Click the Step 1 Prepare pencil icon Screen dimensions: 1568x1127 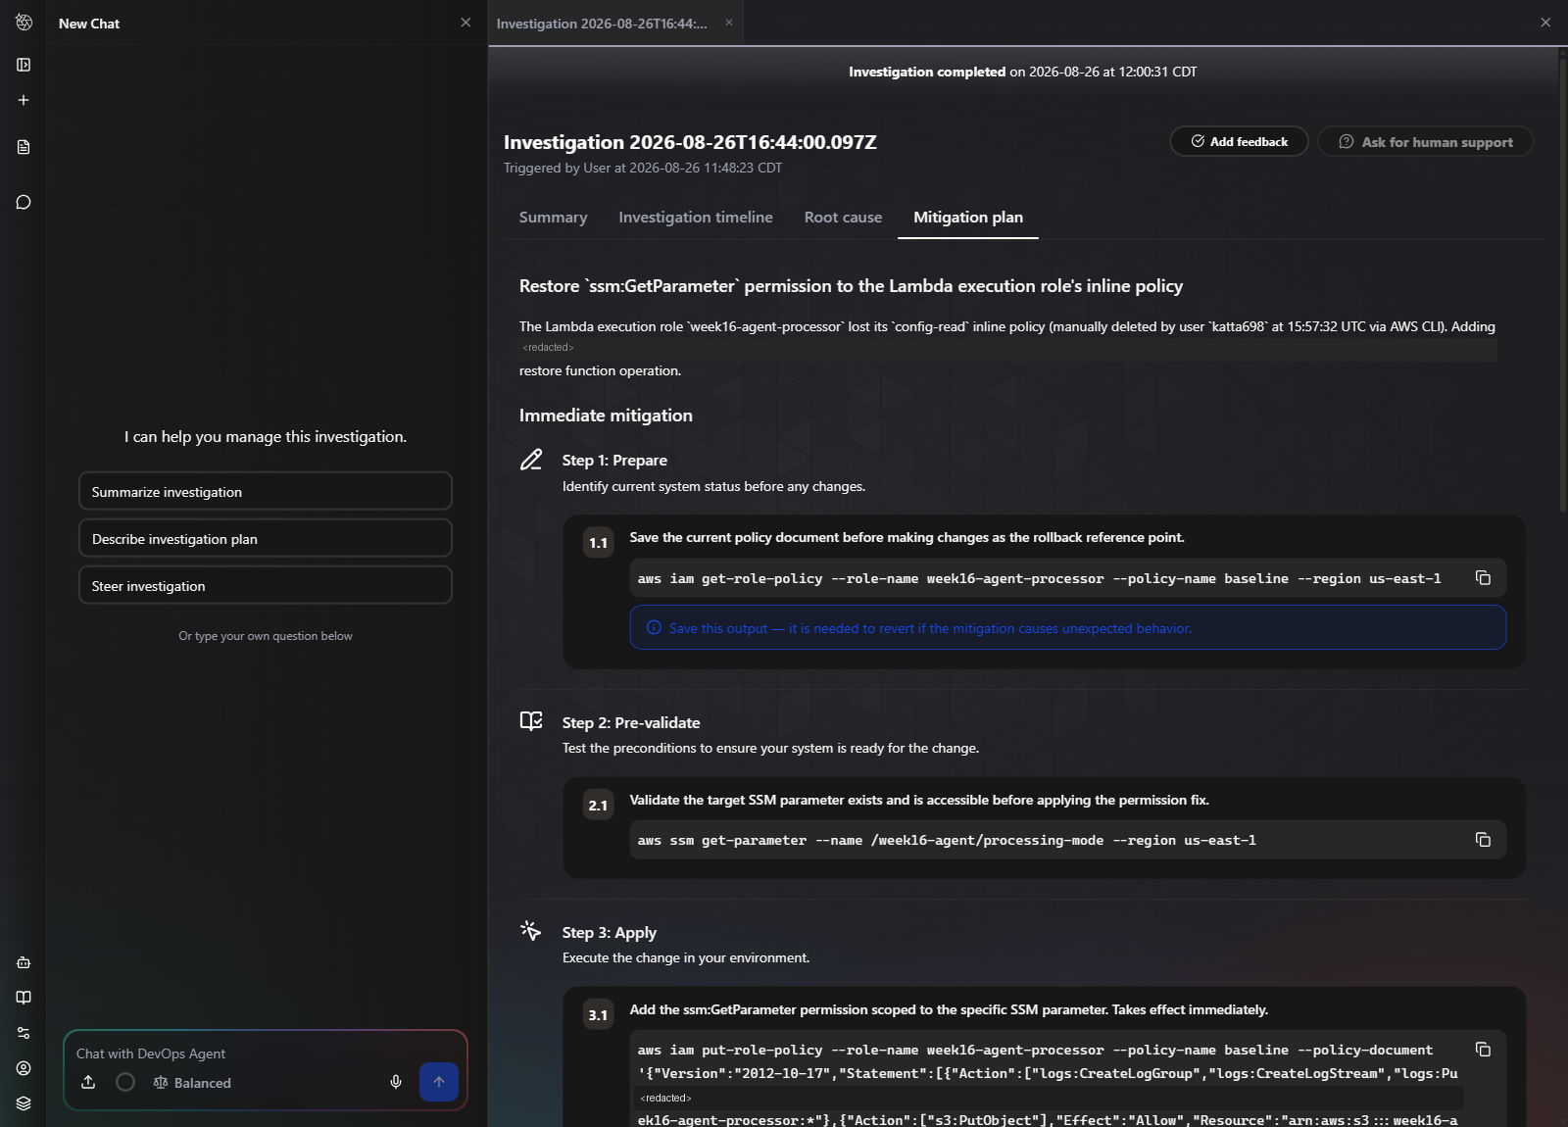531,460
